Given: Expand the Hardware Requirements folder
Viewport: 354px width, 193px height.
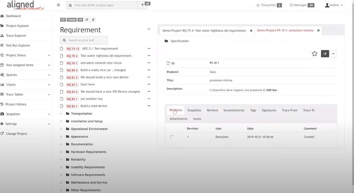Looking at the screenshot, I should click(x=61, y=151).
